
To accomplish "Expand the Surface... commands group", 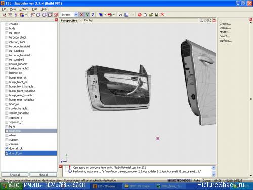I will point(226,41).
